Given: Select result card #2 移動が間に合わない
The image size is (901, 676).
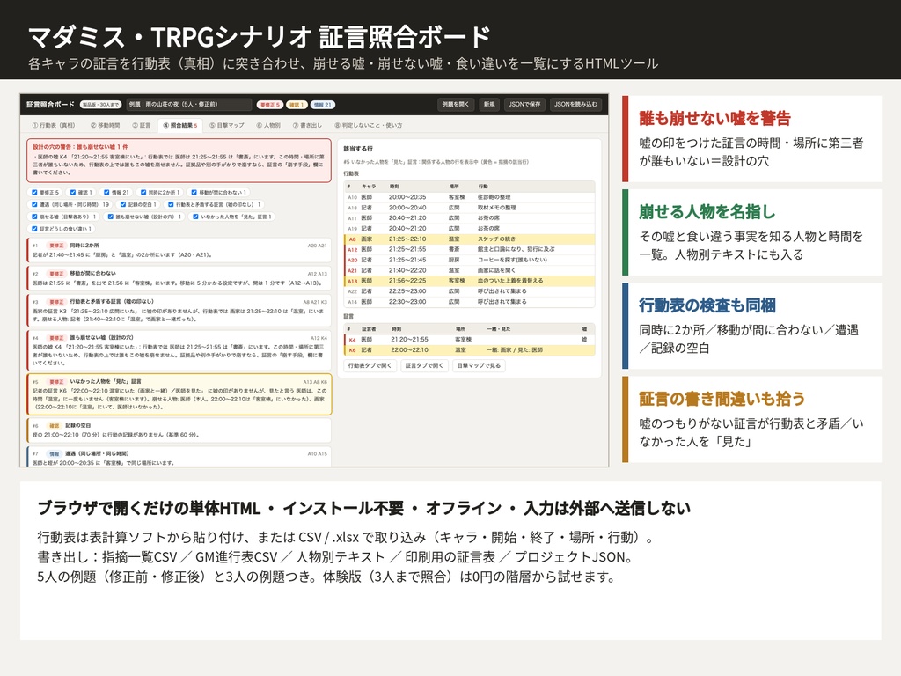Looking at the screenshot, I should pos(179,277).
